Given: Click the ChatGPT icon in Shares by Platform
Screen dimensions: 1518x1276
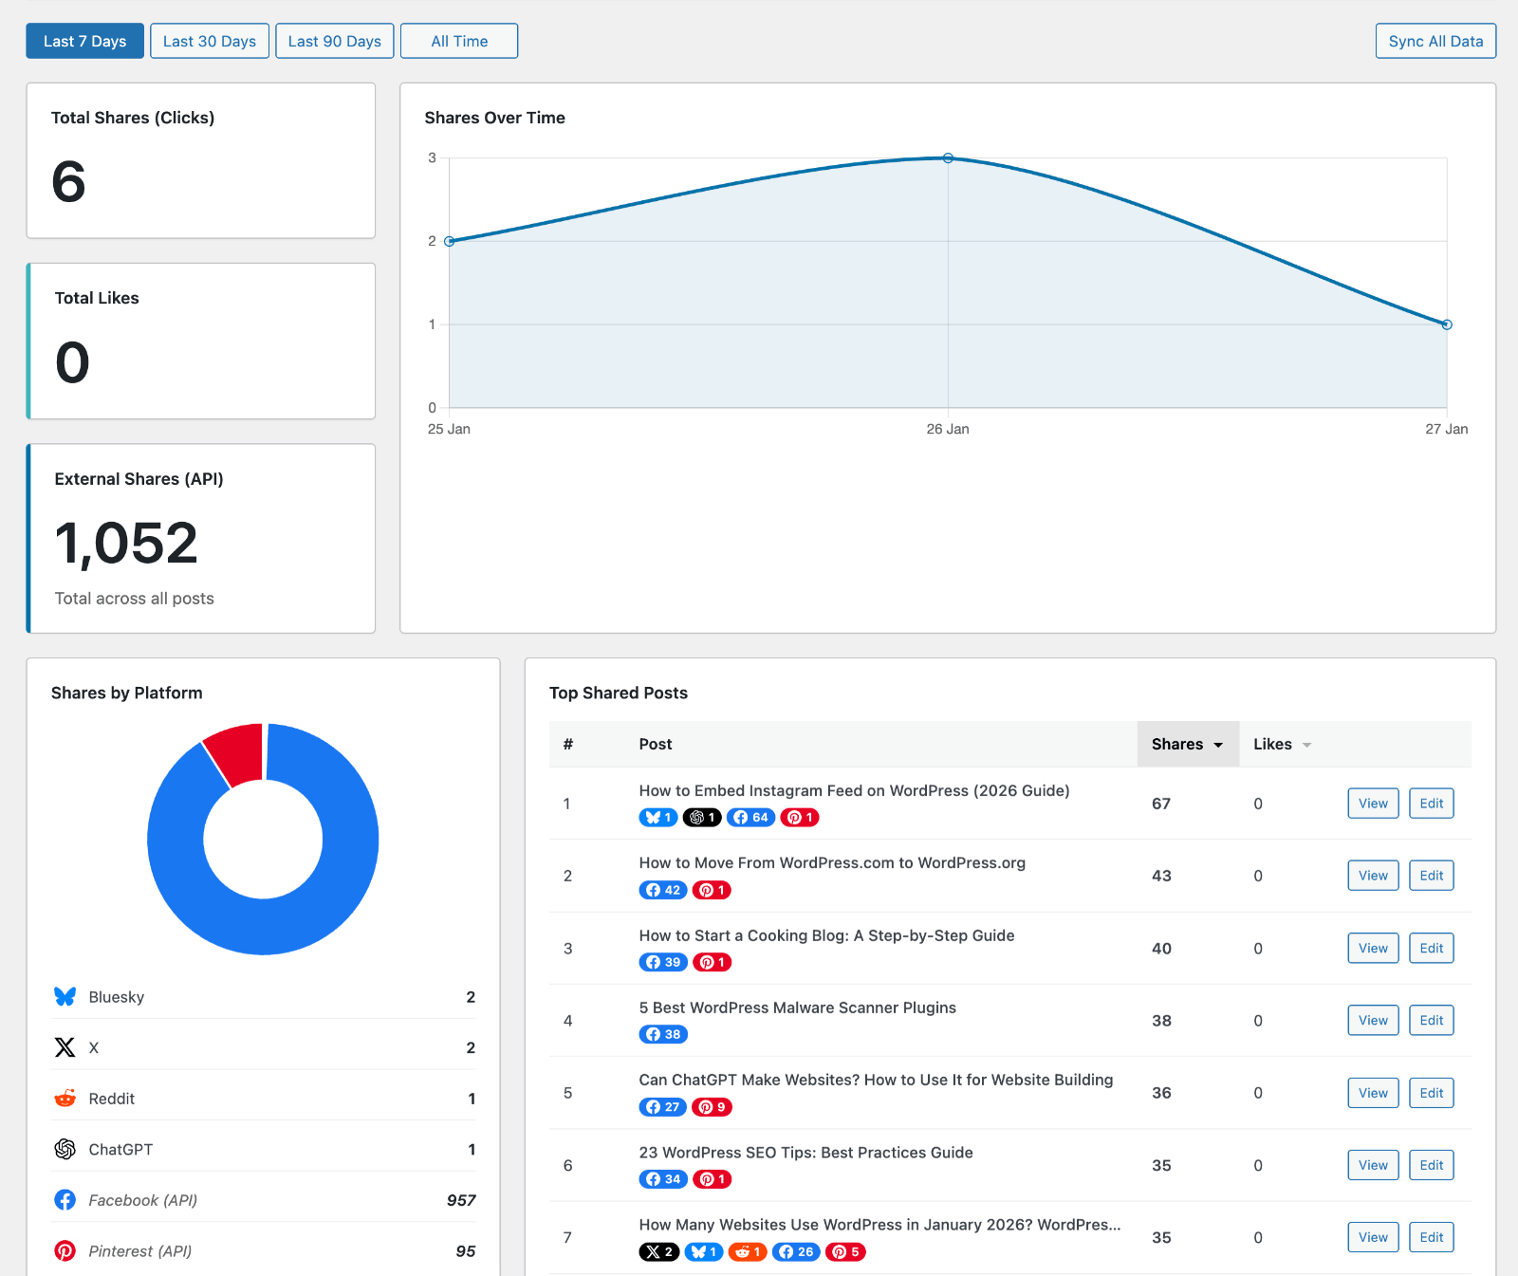Looking at the screenshot, I should click(65, 1149).
